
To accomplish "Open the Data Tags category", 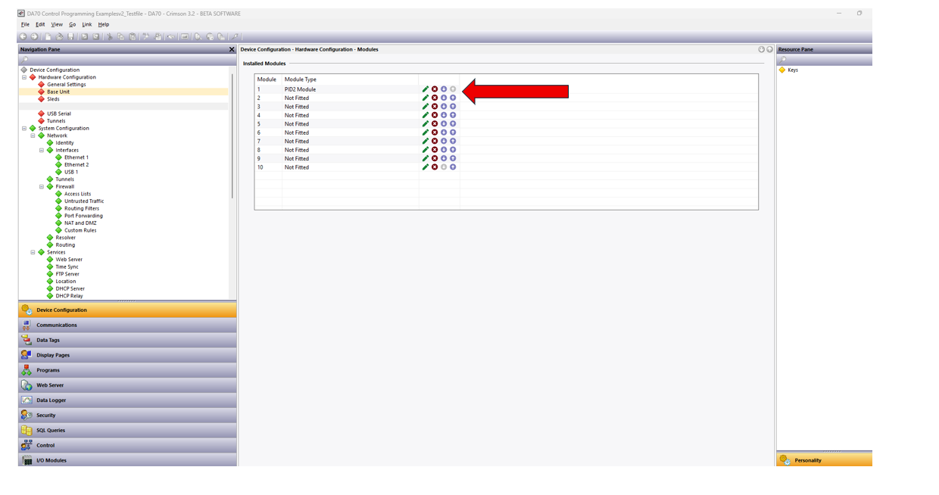I will pyautogui.click(x=127, y=340).
